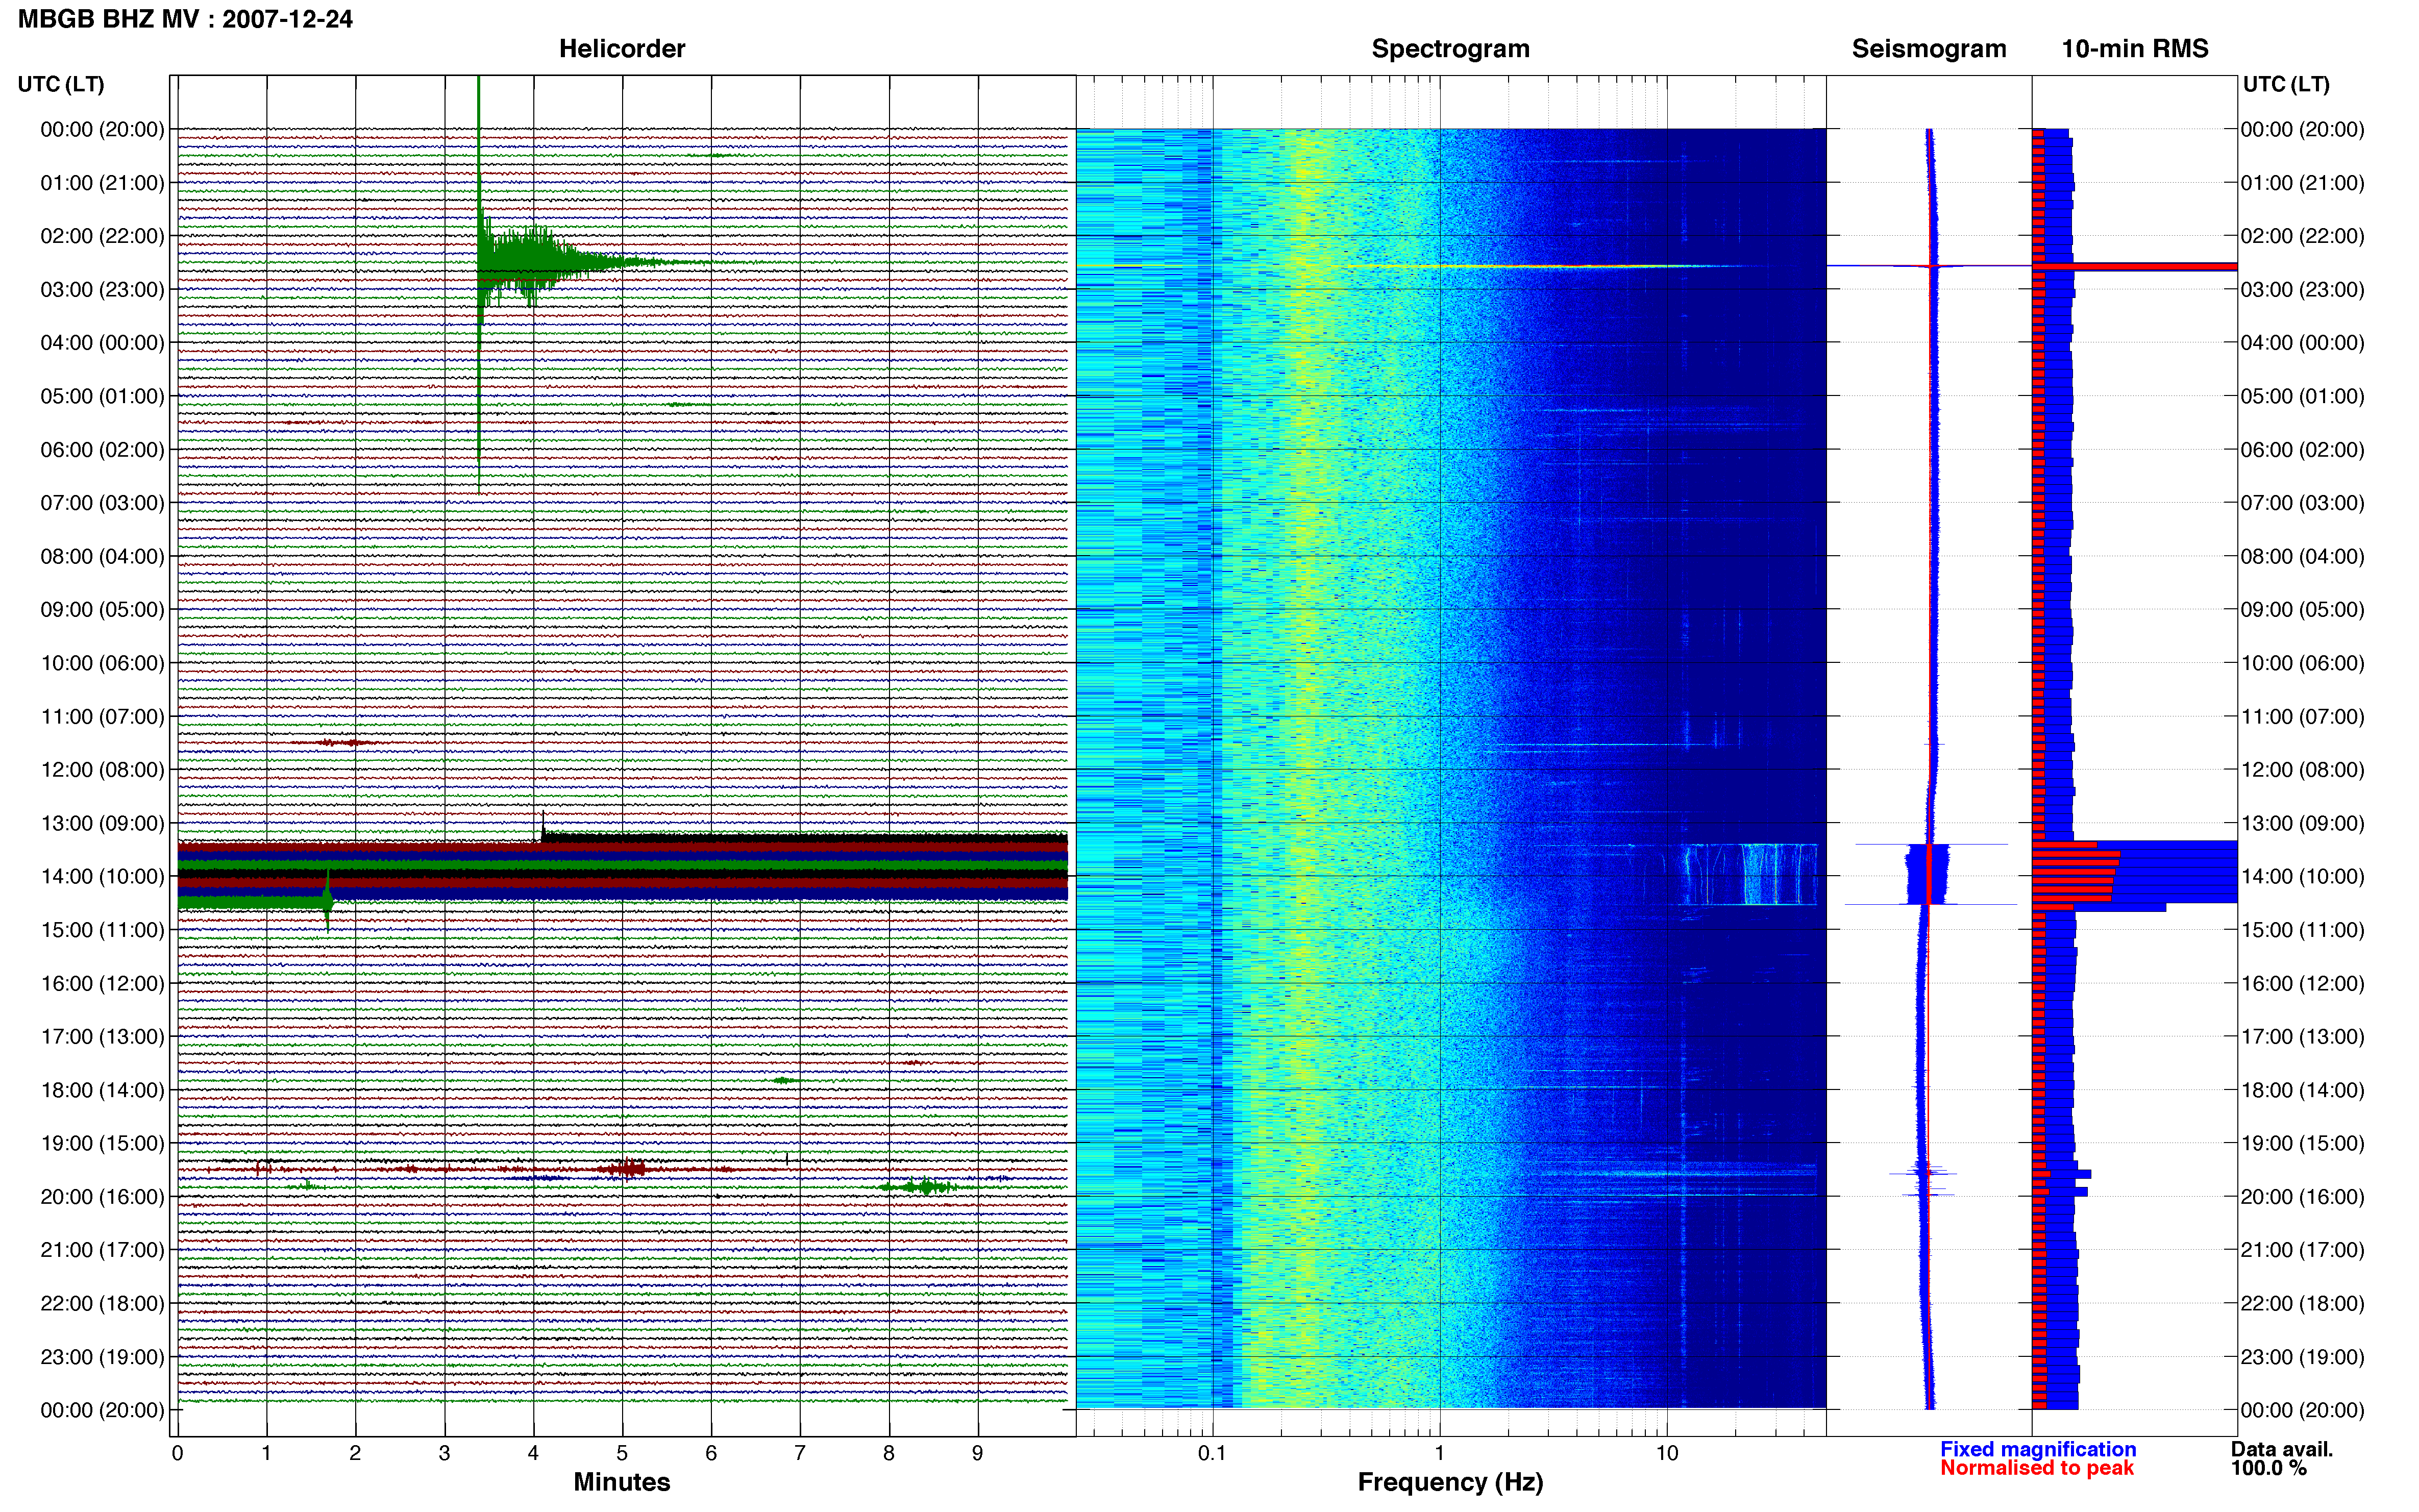This screenshot has width=2419, height=1512.
Task: Click the 'Normalised to peak' legend text
Action: (x=2037, y=1468)
